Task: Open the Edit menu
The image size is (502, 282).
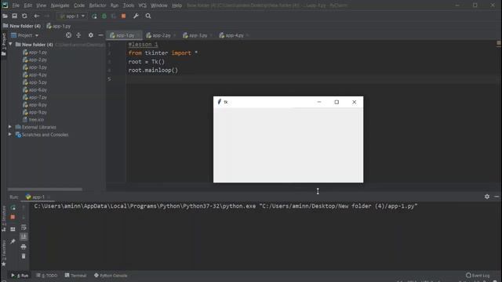Action: tap(28, 5)
